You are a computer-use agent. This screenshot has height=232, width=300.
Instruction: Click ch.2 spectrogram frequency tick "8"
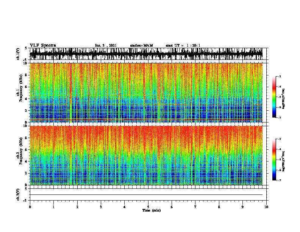(x=27, y=138)
